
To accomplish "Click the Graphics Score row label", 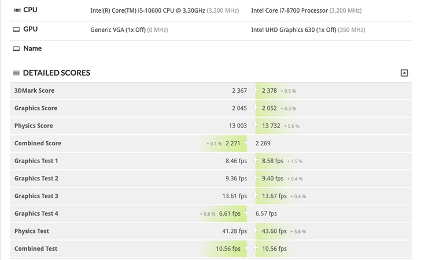I will click(36, 108).
